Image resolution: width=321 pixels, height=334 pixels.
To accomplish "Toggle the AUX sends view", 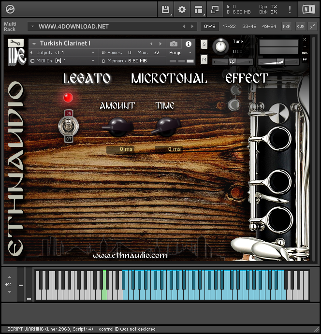I will tap(305, 53).
